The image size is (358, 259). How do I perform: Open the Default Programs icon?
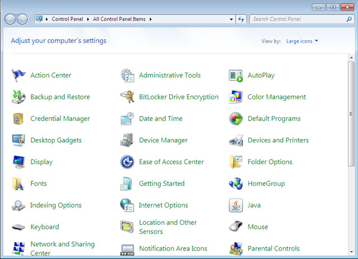pyautogui.click(x=235, y=119)
